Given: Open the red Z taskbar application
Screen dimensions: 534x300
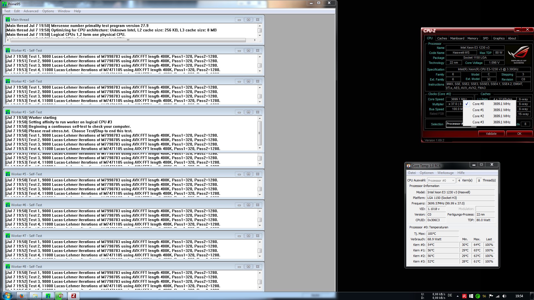Looking at the screenshot, I should [x=74, y=296].
